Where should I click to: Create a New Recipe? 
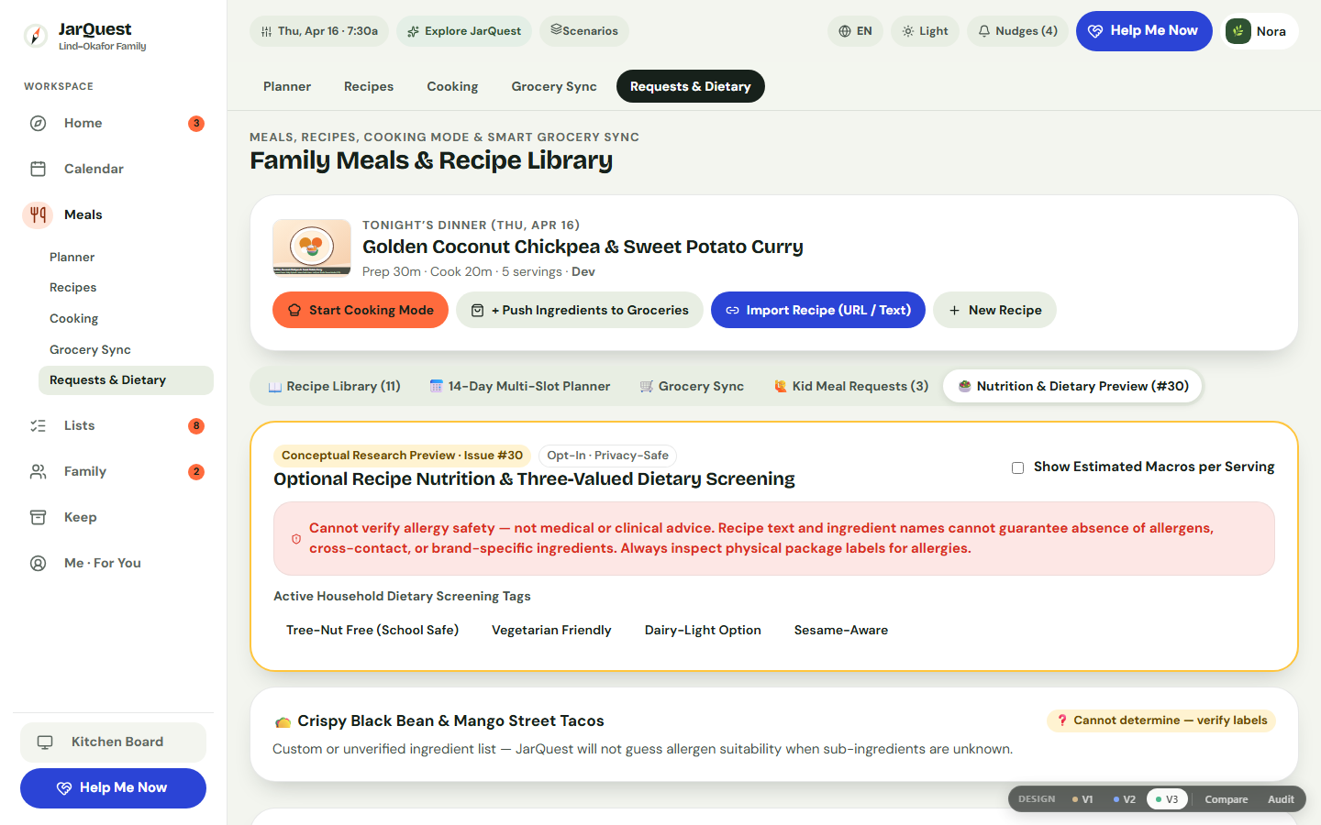click(994, 310)
